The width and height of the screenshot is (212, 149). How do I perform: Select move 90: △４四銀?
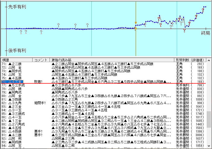pyautogui.click(x=12, y=132)
